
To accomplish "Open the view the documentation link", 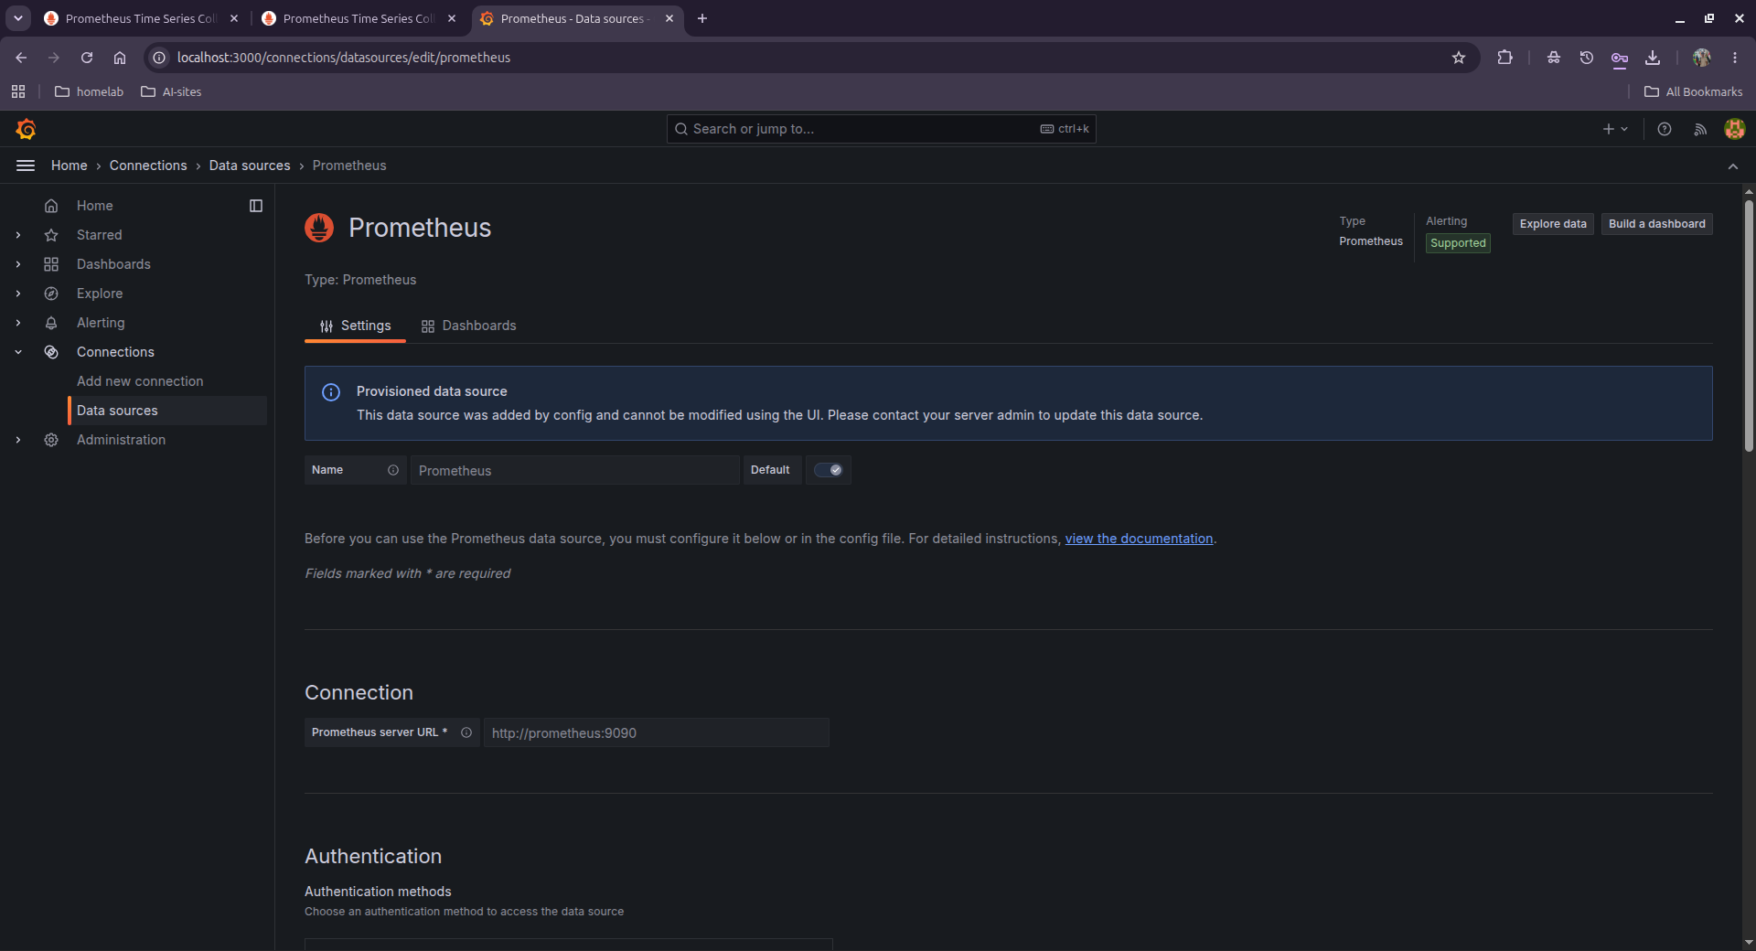I will [x=1139, y=539].
